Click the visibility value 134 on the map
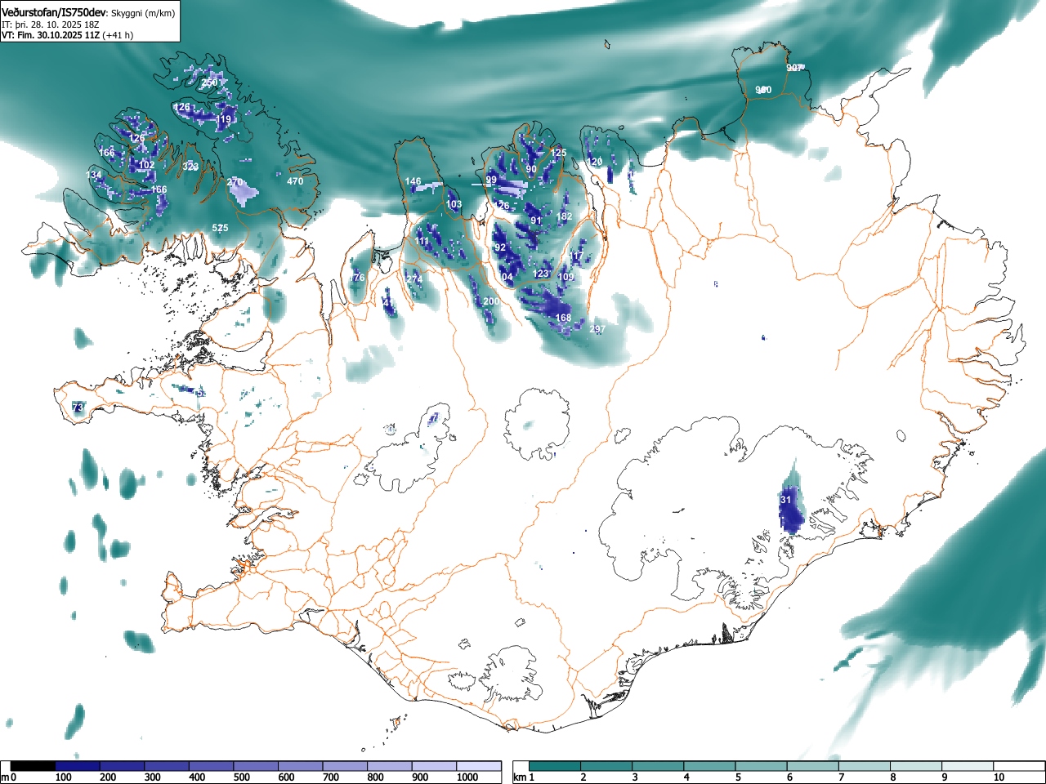The height and width of the screenshot is (784, 1046). point(94,175)
